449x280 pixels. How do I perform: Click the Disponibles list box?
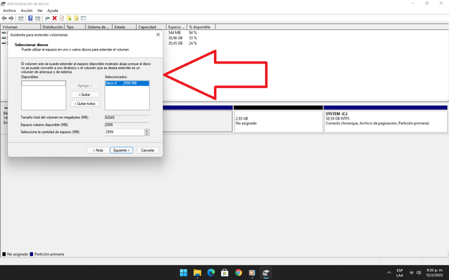[43, 95]
